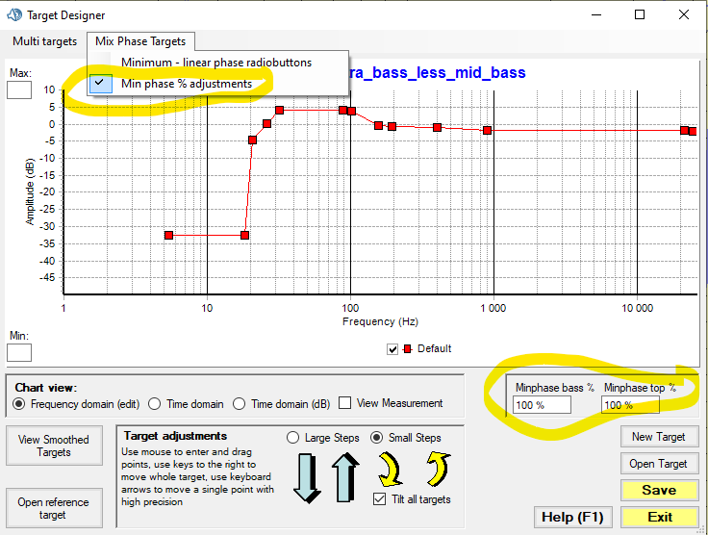Click the move target down arrow
708x535 pixels.
tap(307, 478)
